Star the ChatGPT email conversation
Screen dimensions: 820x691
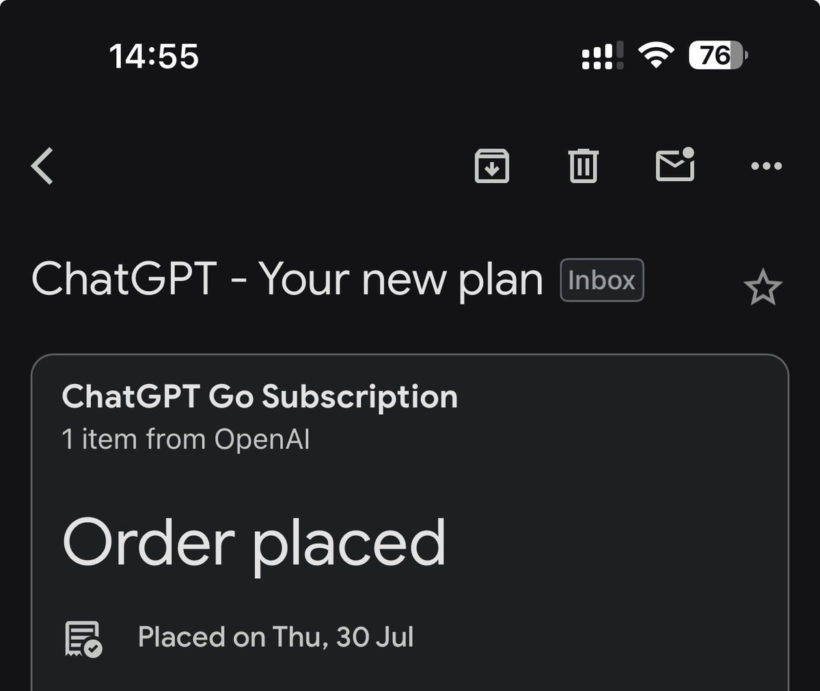coord(763,287)
